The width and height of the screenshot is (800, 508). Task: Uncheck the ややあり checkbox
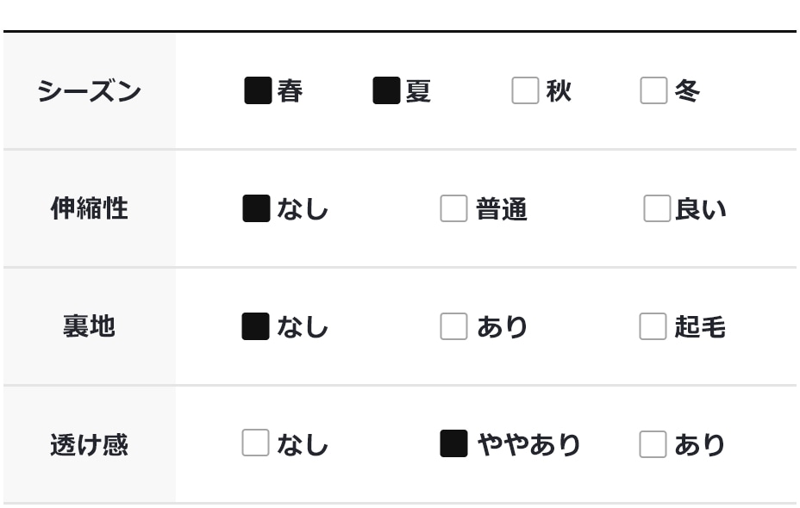tap(453, 443)
